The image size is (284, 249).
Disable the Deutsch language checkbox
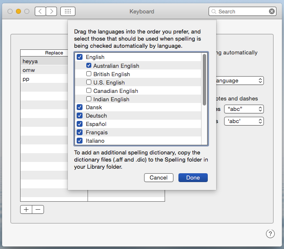click(80, 116)
